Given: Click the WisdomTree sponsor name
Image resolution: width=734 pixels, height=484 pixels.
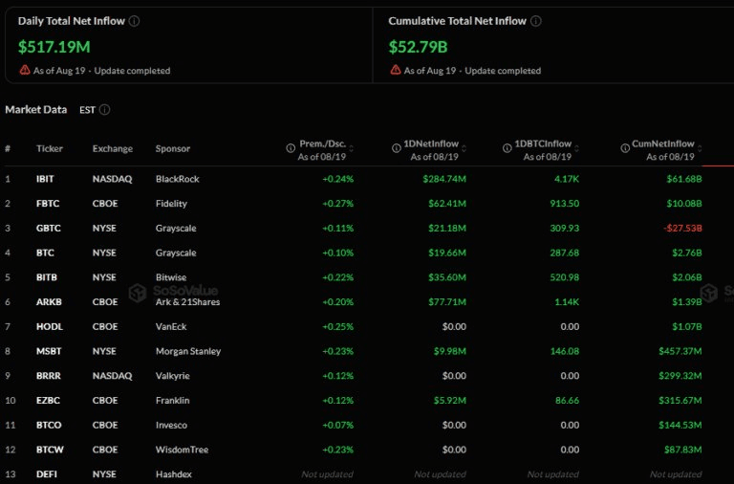Looking at the screenshot, I should (x=183, y=450).
